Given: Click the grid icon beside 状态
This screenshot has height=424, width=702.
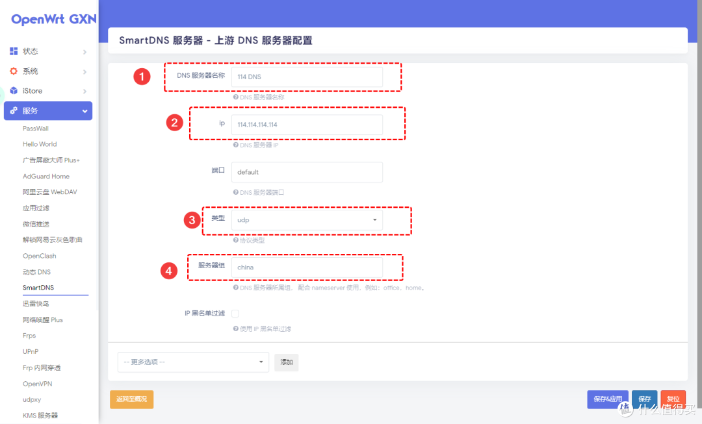Looking at the screenshot, I should 14,51.
